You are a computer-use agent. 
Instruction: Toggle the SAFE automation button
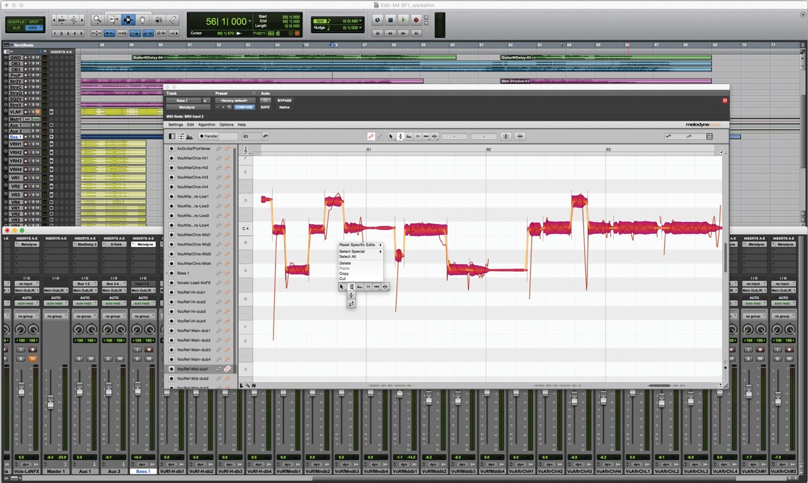265,107
